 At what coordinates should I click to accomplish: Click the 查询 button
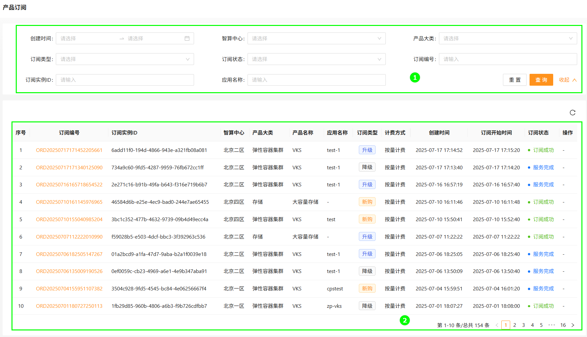(x=541, y=80)
